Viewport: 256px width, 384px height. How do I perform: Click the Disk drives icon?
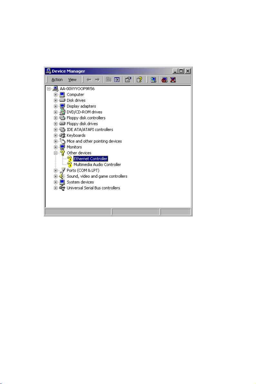point(62,100)
